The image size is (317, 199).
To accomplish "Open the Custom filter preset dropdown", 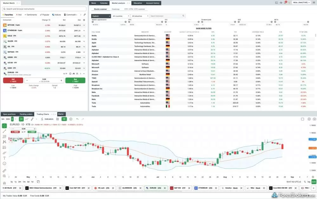I will click(x=101, y=16).
